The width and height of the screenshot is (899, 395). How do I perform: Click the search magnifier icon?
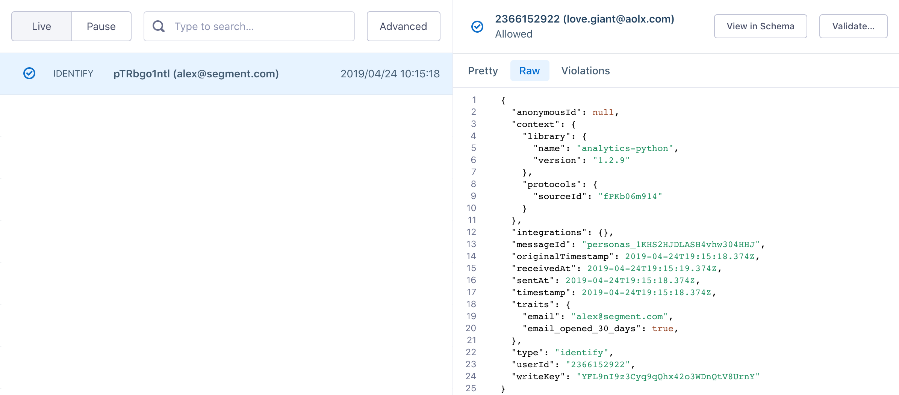click(x=159, y=26)
